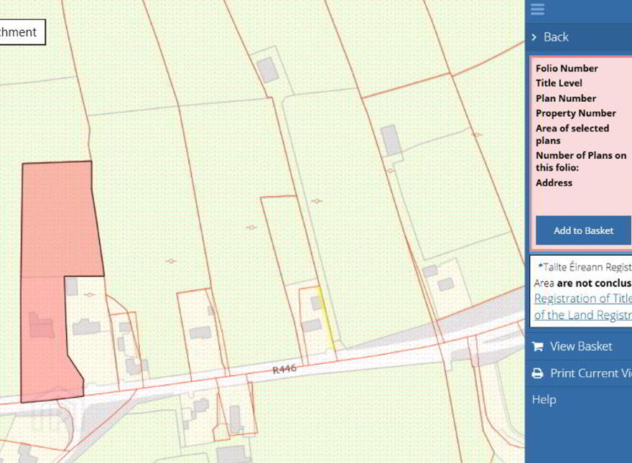Open View Basket
The height and width of the screenshot is (463, 632).
pos(581,346)
